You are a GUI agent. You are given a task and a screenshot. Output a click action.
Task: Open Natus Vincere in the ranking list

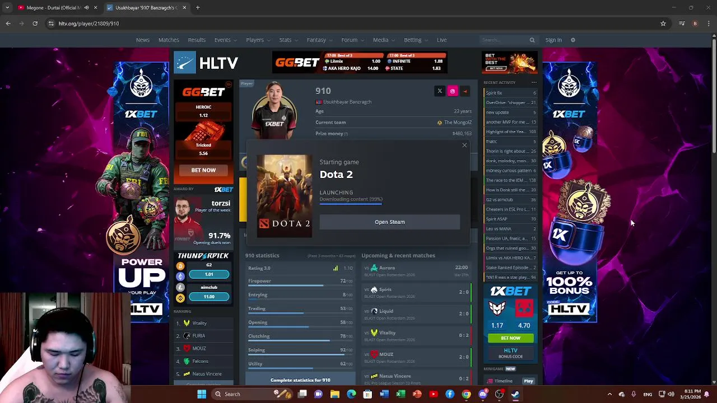207,374
